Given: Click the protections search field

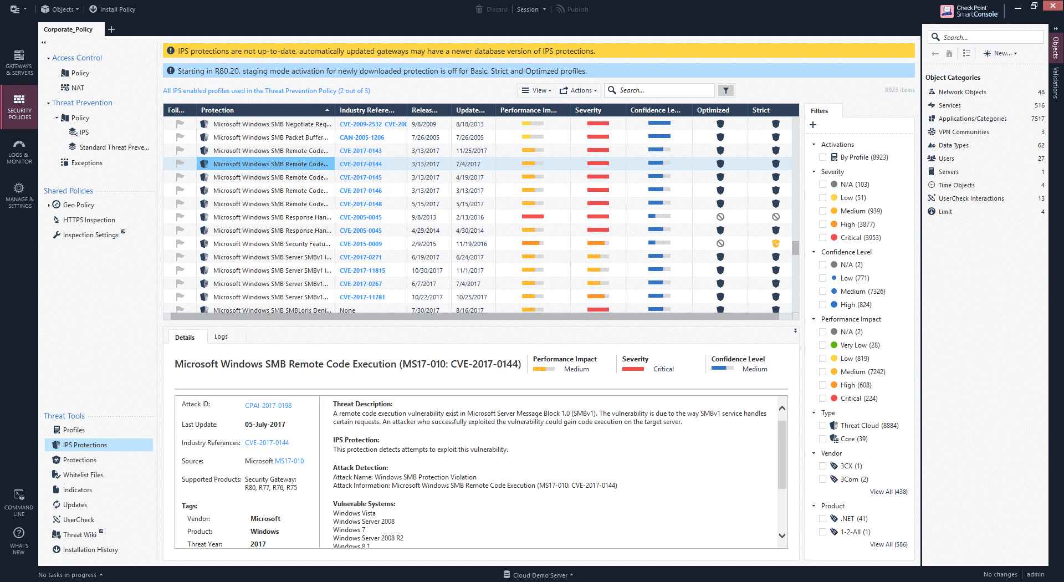Looking at the screenshot, I should coord(659,90).
